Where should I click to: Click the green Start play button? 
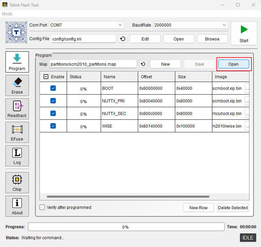coord(244,33)
